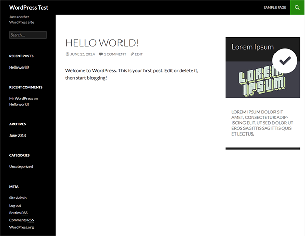Visit Mr WordPress commenter link

point(21,98)
